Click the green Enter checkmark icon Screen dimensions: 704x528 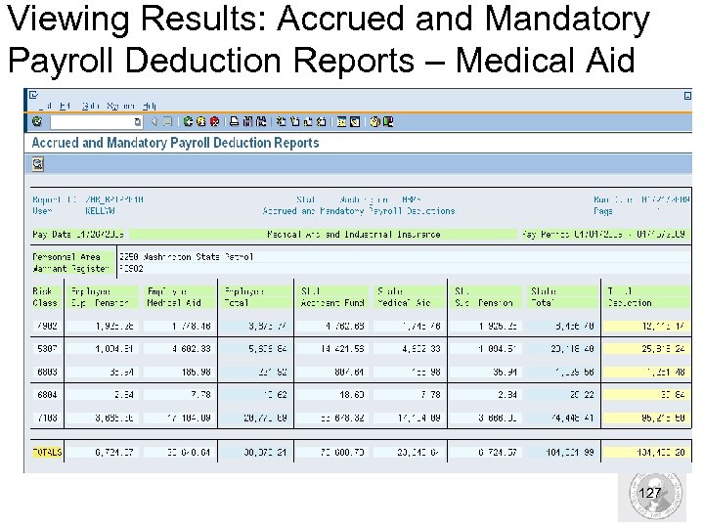pyautogui.click(x=37, y=121)
